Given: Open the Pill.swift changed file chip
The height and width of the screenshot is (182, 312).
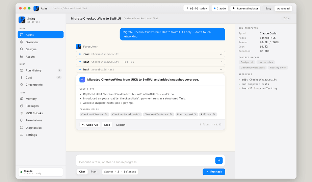Looking at the screenshot, I should tap(208, 115).
